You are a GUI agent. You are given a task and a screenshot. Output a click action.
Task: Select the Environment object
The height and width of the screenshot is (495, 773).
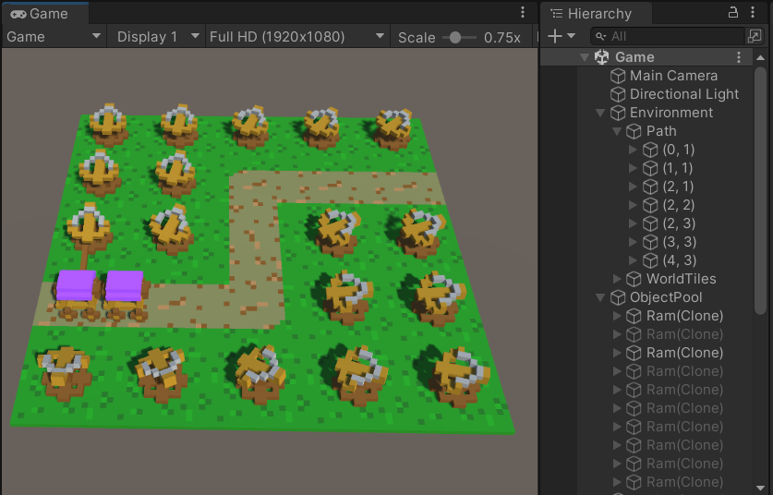point(671,113)
